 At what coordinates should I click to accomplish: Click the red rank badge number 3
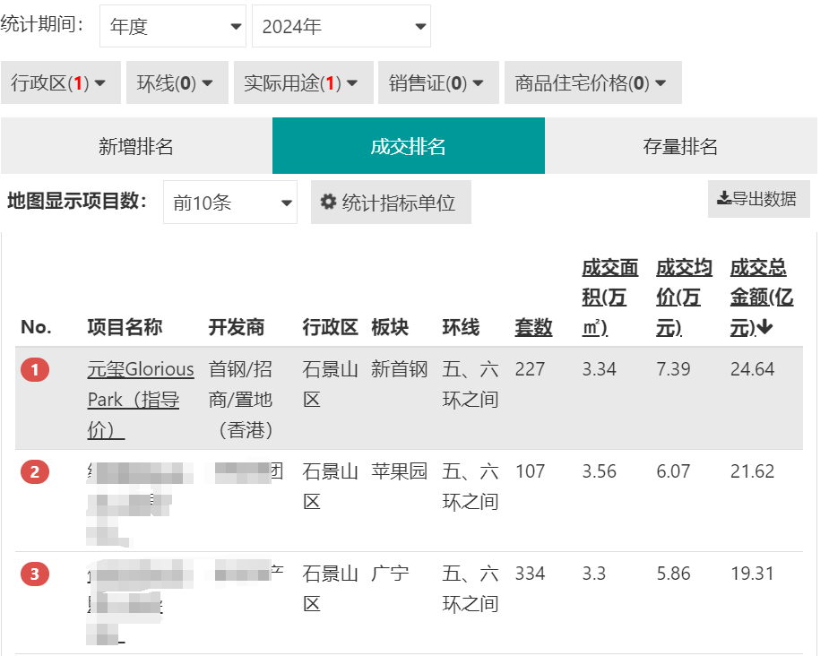[x=35, y=574]
